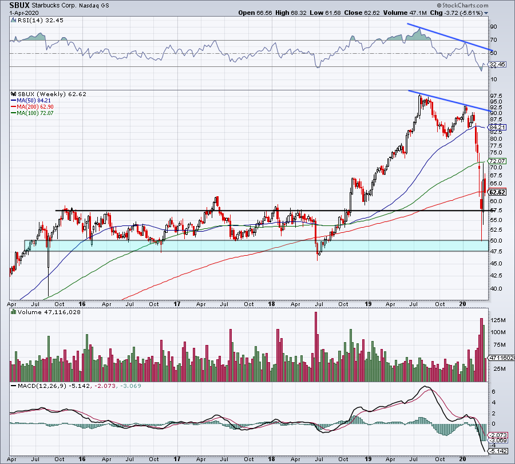Click the 32.45 RSI axis value tag
The height and width of the screenshot is (464, 515).
click(x=498, y=64)
